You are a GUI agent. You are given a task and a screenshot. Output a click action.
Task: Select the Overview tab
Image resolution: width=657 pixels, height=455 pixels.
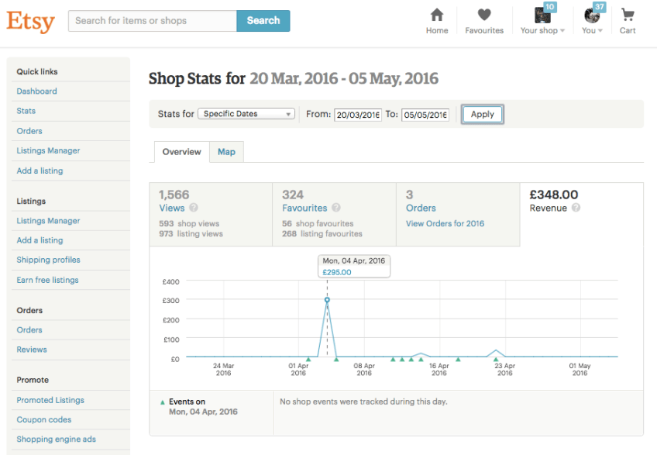[181, 152]
